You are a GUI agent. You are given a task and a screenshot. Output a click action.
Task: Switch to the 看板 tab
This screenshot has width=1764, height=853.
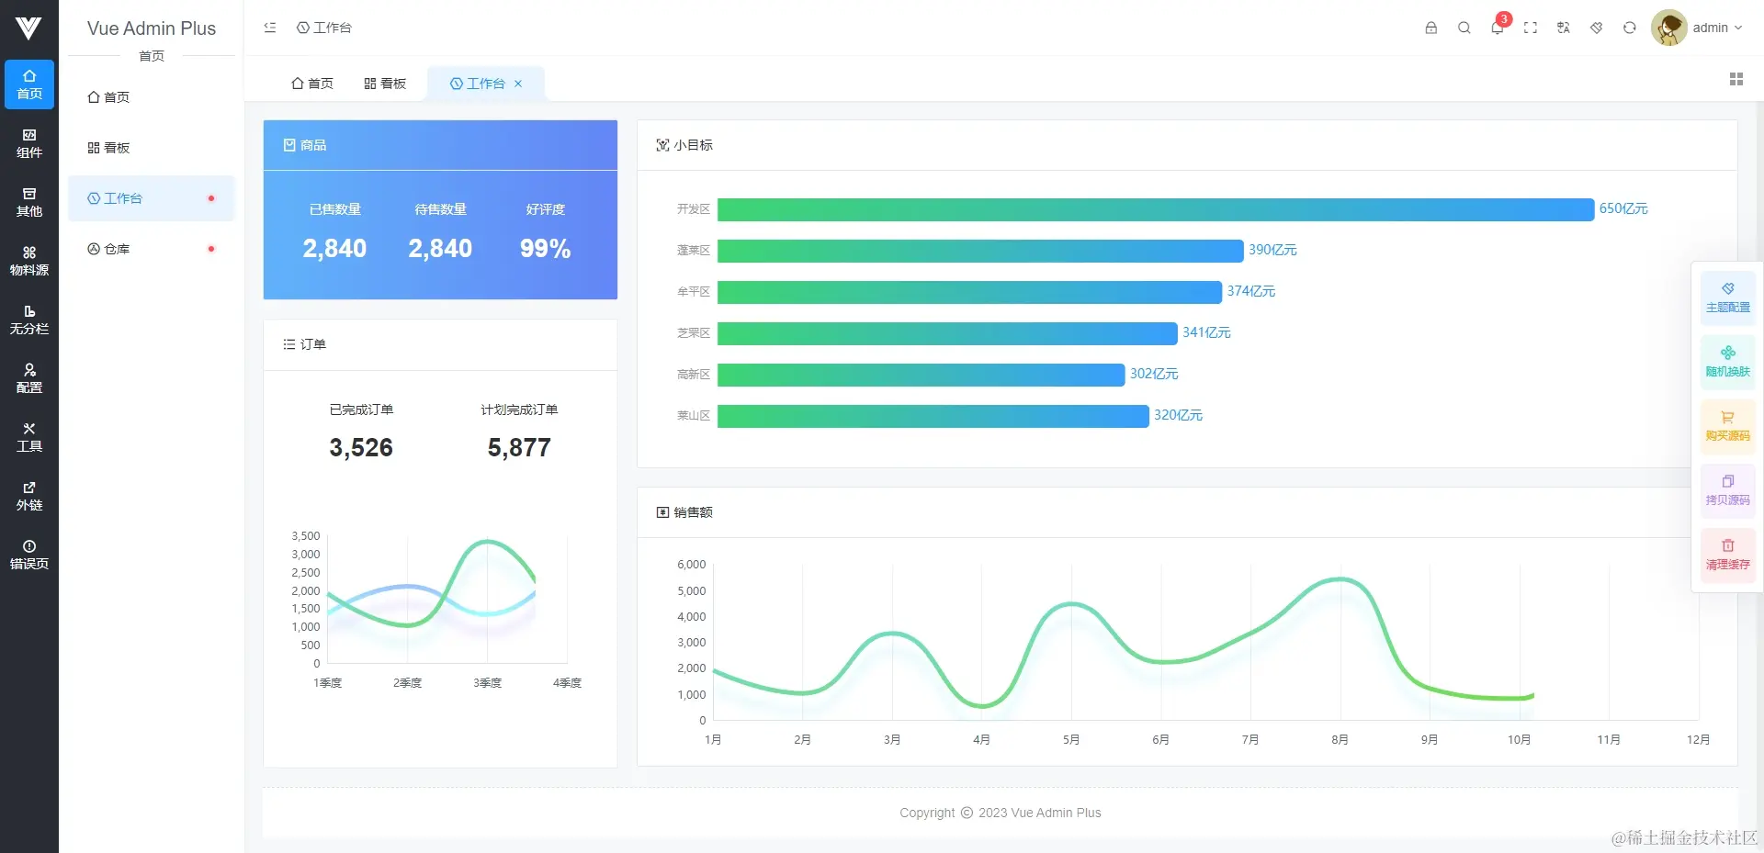[x=385, y=84]
